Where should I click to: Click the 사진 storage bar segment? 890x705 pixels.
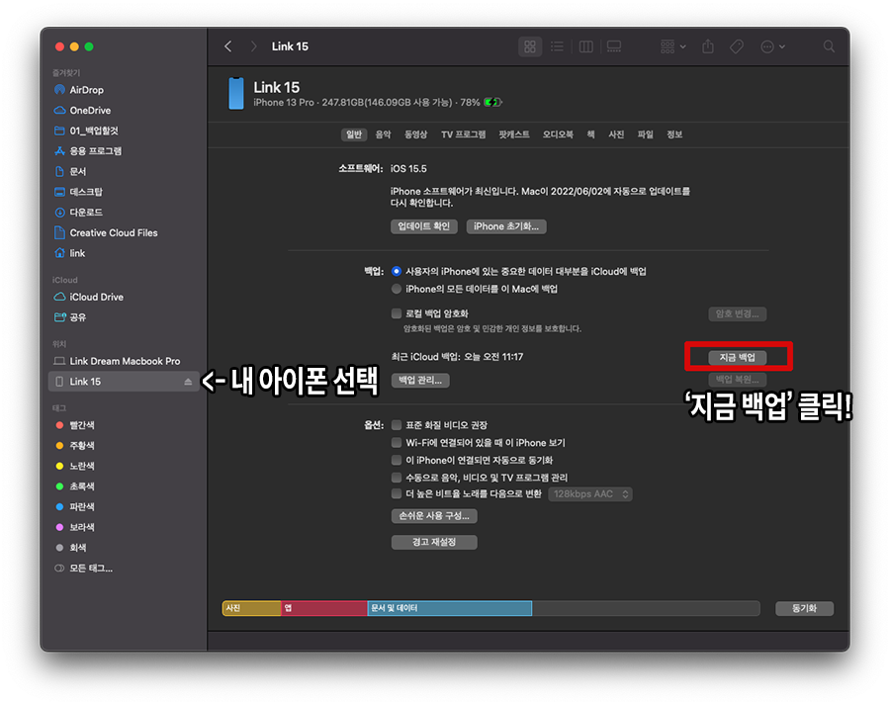252,608
